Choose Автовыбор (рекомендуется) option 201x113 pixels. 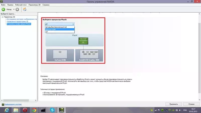[x=60, y=27]
